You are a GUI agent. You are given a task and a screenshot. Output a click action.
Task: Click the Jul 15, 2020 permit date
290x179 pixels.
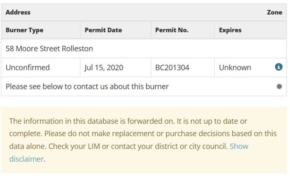click(x=103, y=67)
